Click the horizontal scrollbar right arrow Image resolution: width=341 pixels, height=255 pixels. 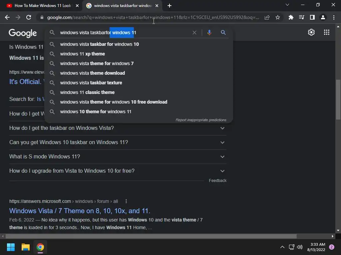(x=333, y=236)
